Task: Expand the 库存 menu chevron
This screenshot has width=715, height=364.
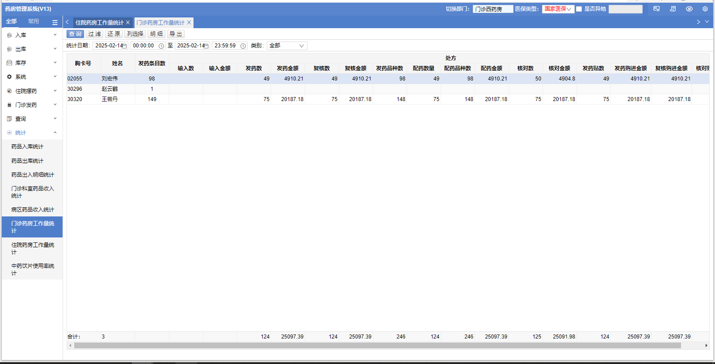Action: coord(55,63)
